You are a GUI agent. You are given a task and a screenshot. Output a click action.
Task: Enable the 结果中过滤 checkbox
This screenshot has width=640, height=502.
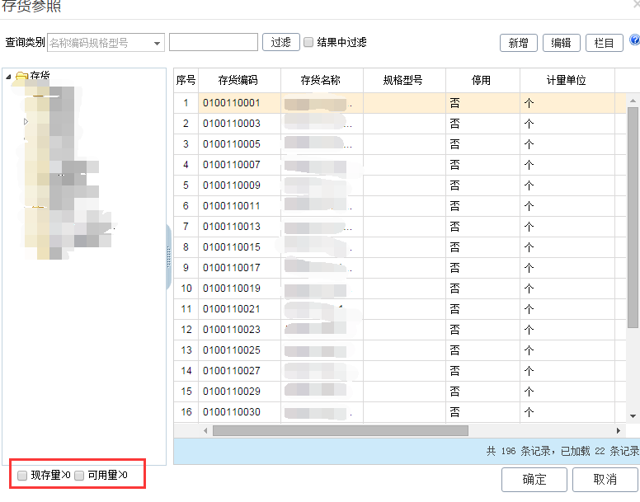[308, 42]
